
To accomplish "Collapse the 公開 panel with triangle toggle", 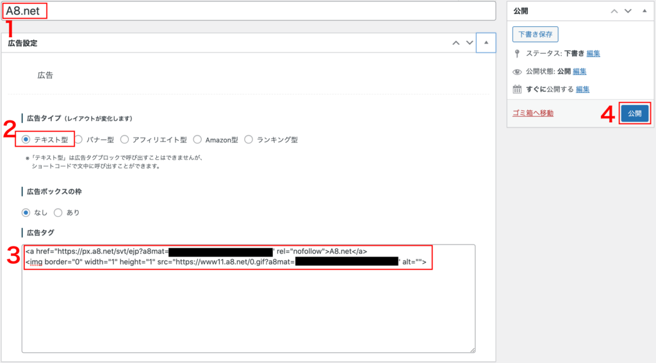I will (x=644, y=11).
